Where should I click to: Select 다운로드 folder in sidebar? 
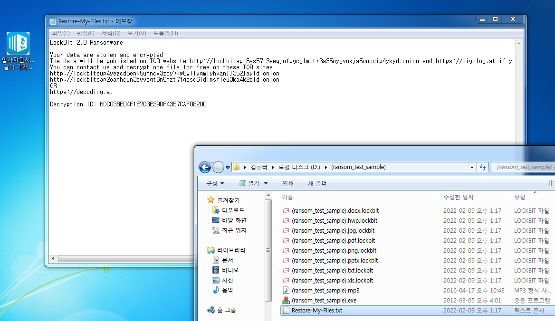229,210
